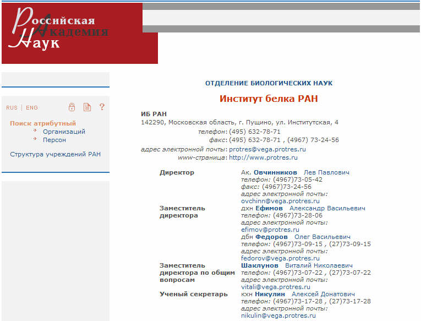Click the Заместитель директора по общим вопросам label
The image size is (421, 321).
(x=197, y=273)
